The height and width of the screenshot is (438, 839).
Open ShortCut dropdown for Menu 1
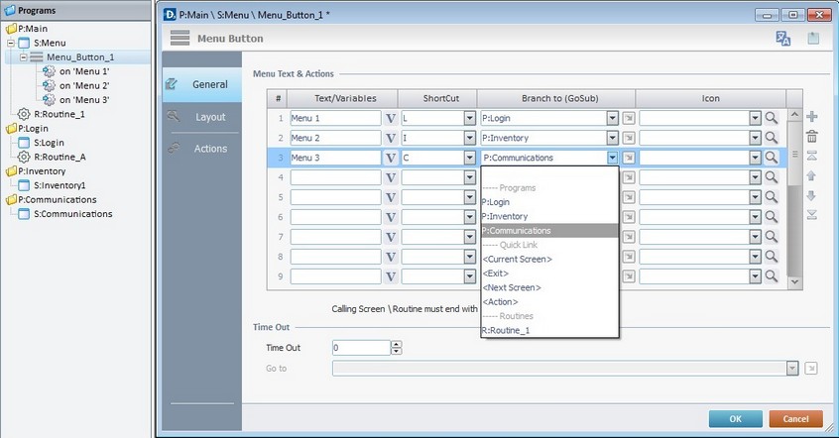click(x=469, y=118)
